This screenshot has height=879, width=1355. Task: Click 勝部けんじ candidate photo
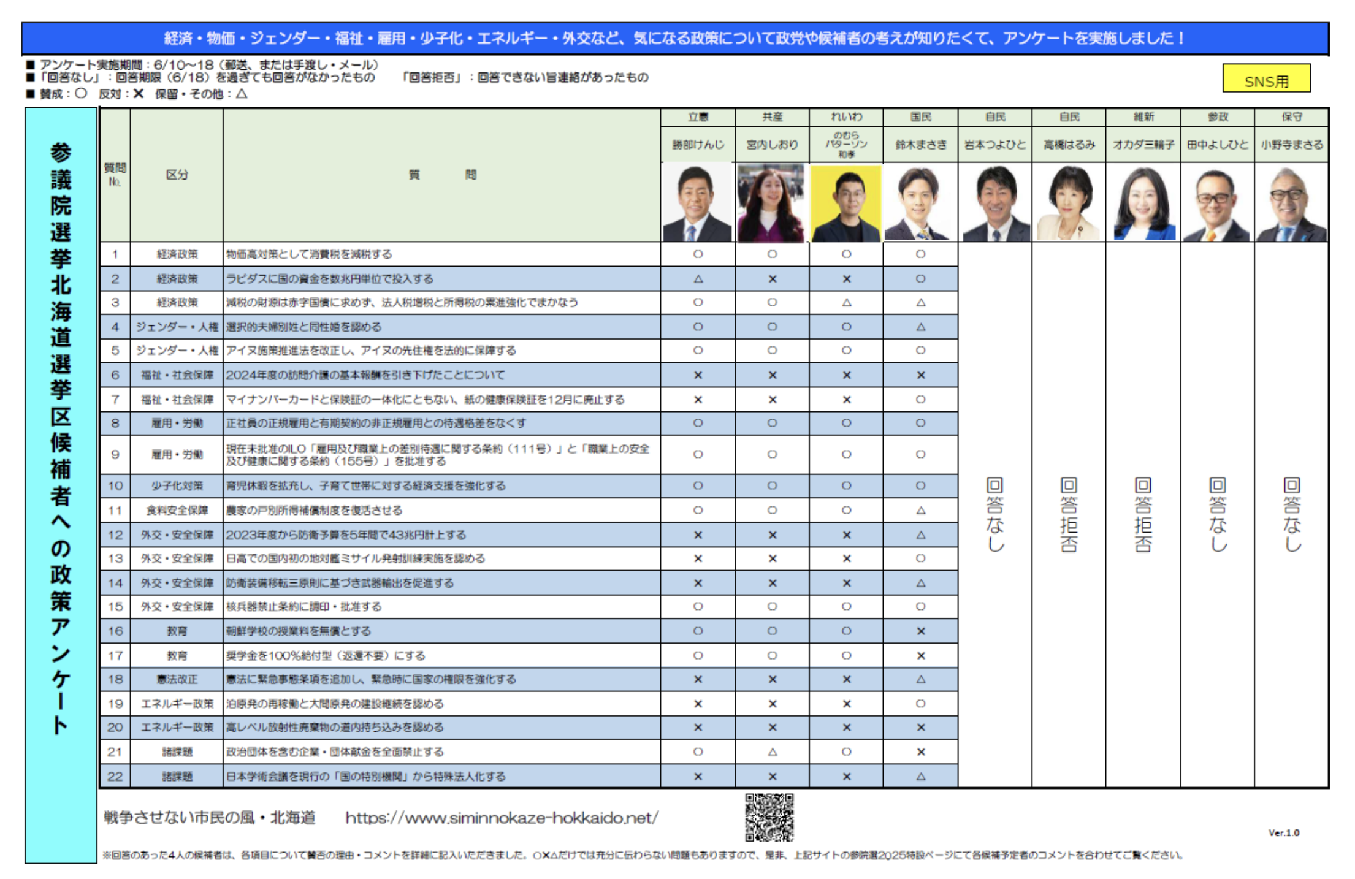click(697, 203)
